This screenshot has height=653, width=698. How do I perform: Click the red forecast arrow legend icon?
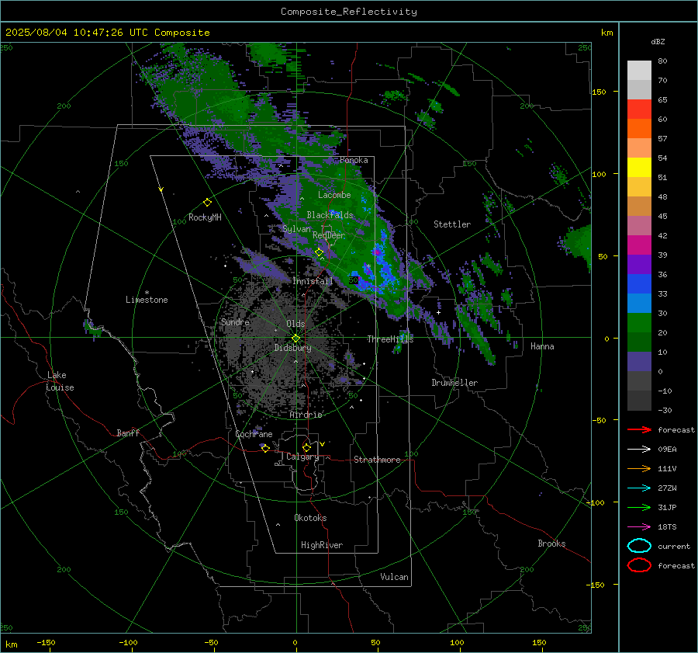tap(639, 429)
